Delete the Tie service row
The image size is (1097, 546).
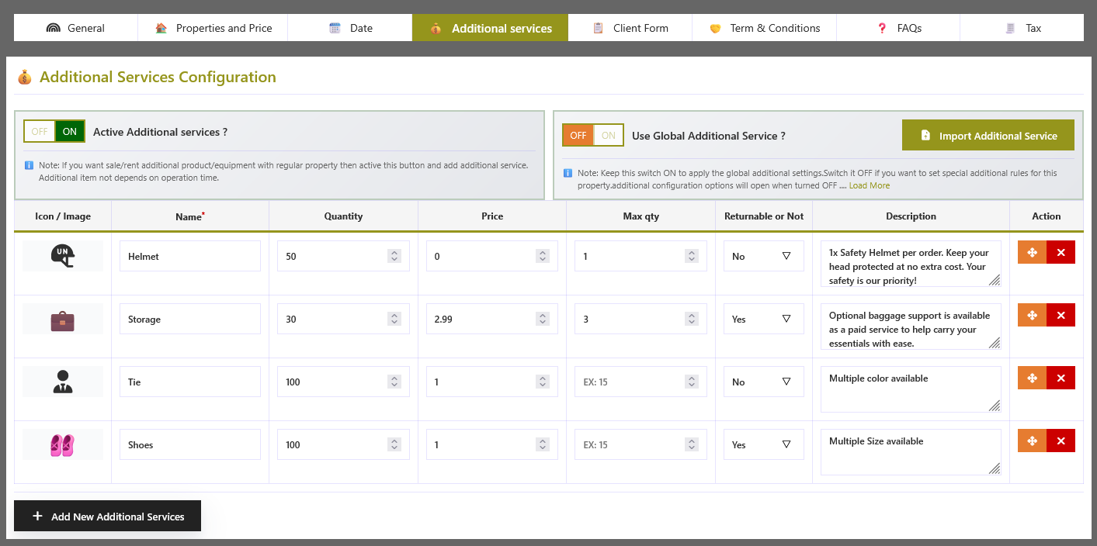[1061, 378]
